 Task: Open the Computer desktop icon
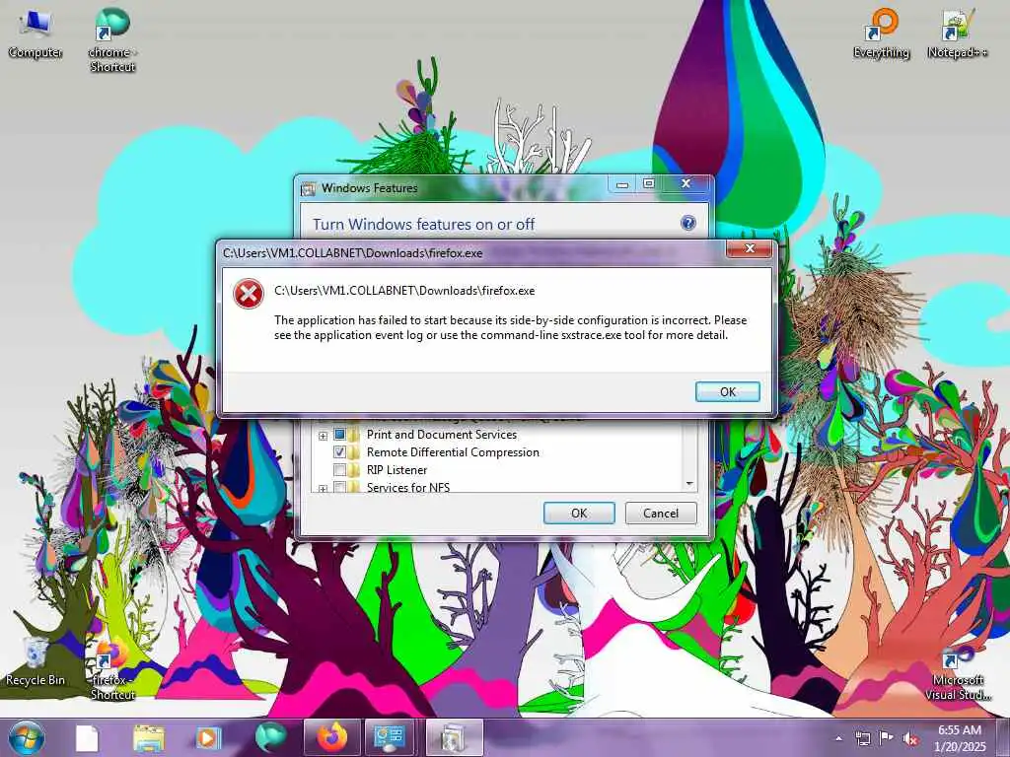tap(36, 33)
